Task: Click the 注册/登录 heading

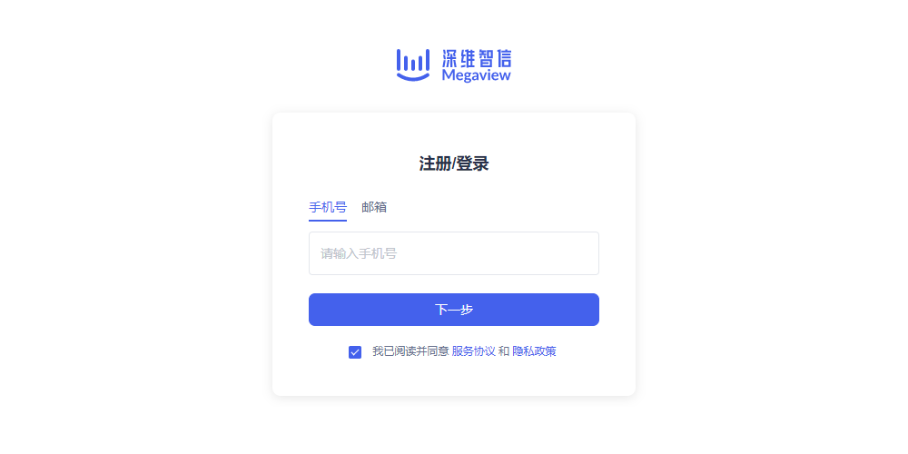Action: [454, 163]
